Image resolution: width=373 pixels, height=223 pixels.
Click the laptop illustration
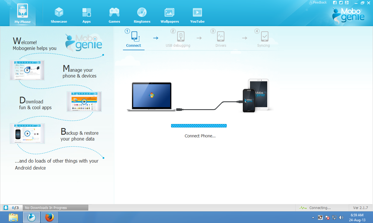(x=152, y=97)
